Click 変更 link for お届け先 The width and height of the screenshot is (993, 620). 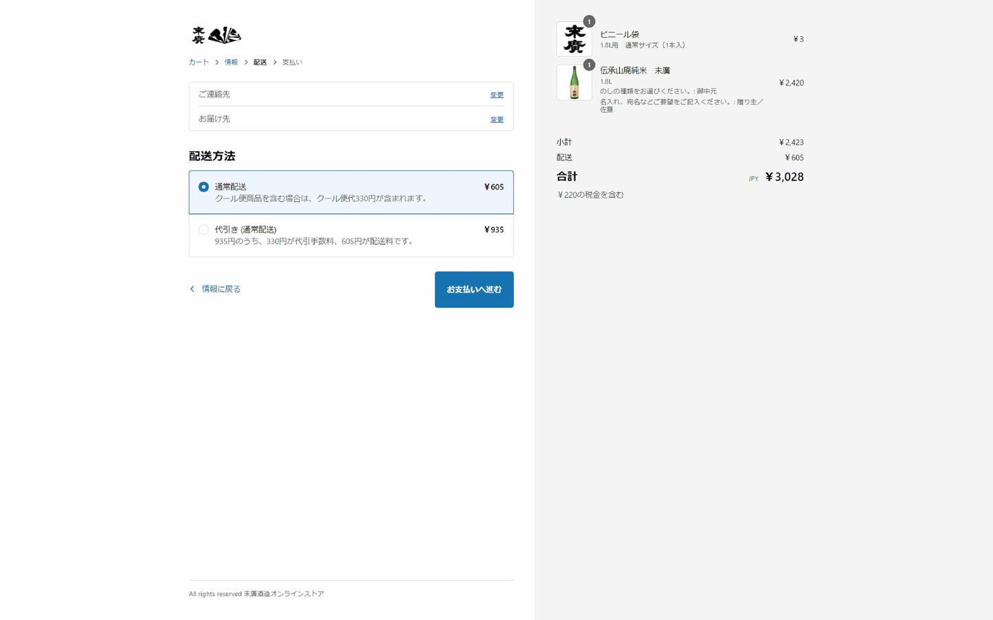pyautogui.click(x=496, y=119)
